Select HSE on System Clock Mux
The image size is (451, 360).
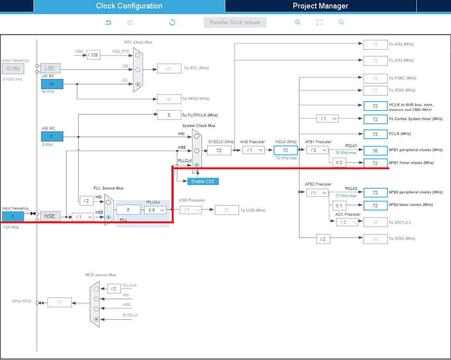point(197,151)
